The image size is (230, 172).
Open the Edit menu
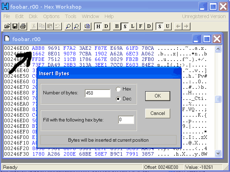[x=19, y=16]
